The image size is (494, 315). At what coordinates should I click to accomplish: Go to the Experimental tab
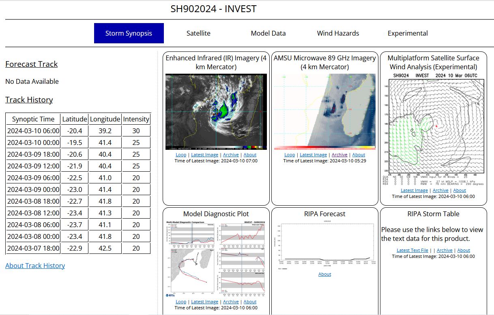pyautogui.click(x=408, y=33)
